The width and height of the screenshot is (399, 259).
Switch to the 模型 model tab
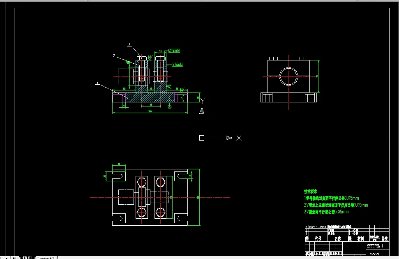(28, 258)
